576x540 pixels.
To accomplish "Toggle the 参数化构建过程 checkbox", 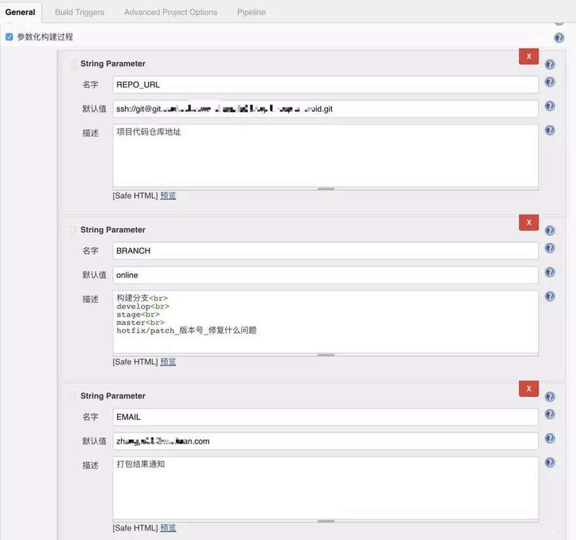I will click(x=9, y=37).
